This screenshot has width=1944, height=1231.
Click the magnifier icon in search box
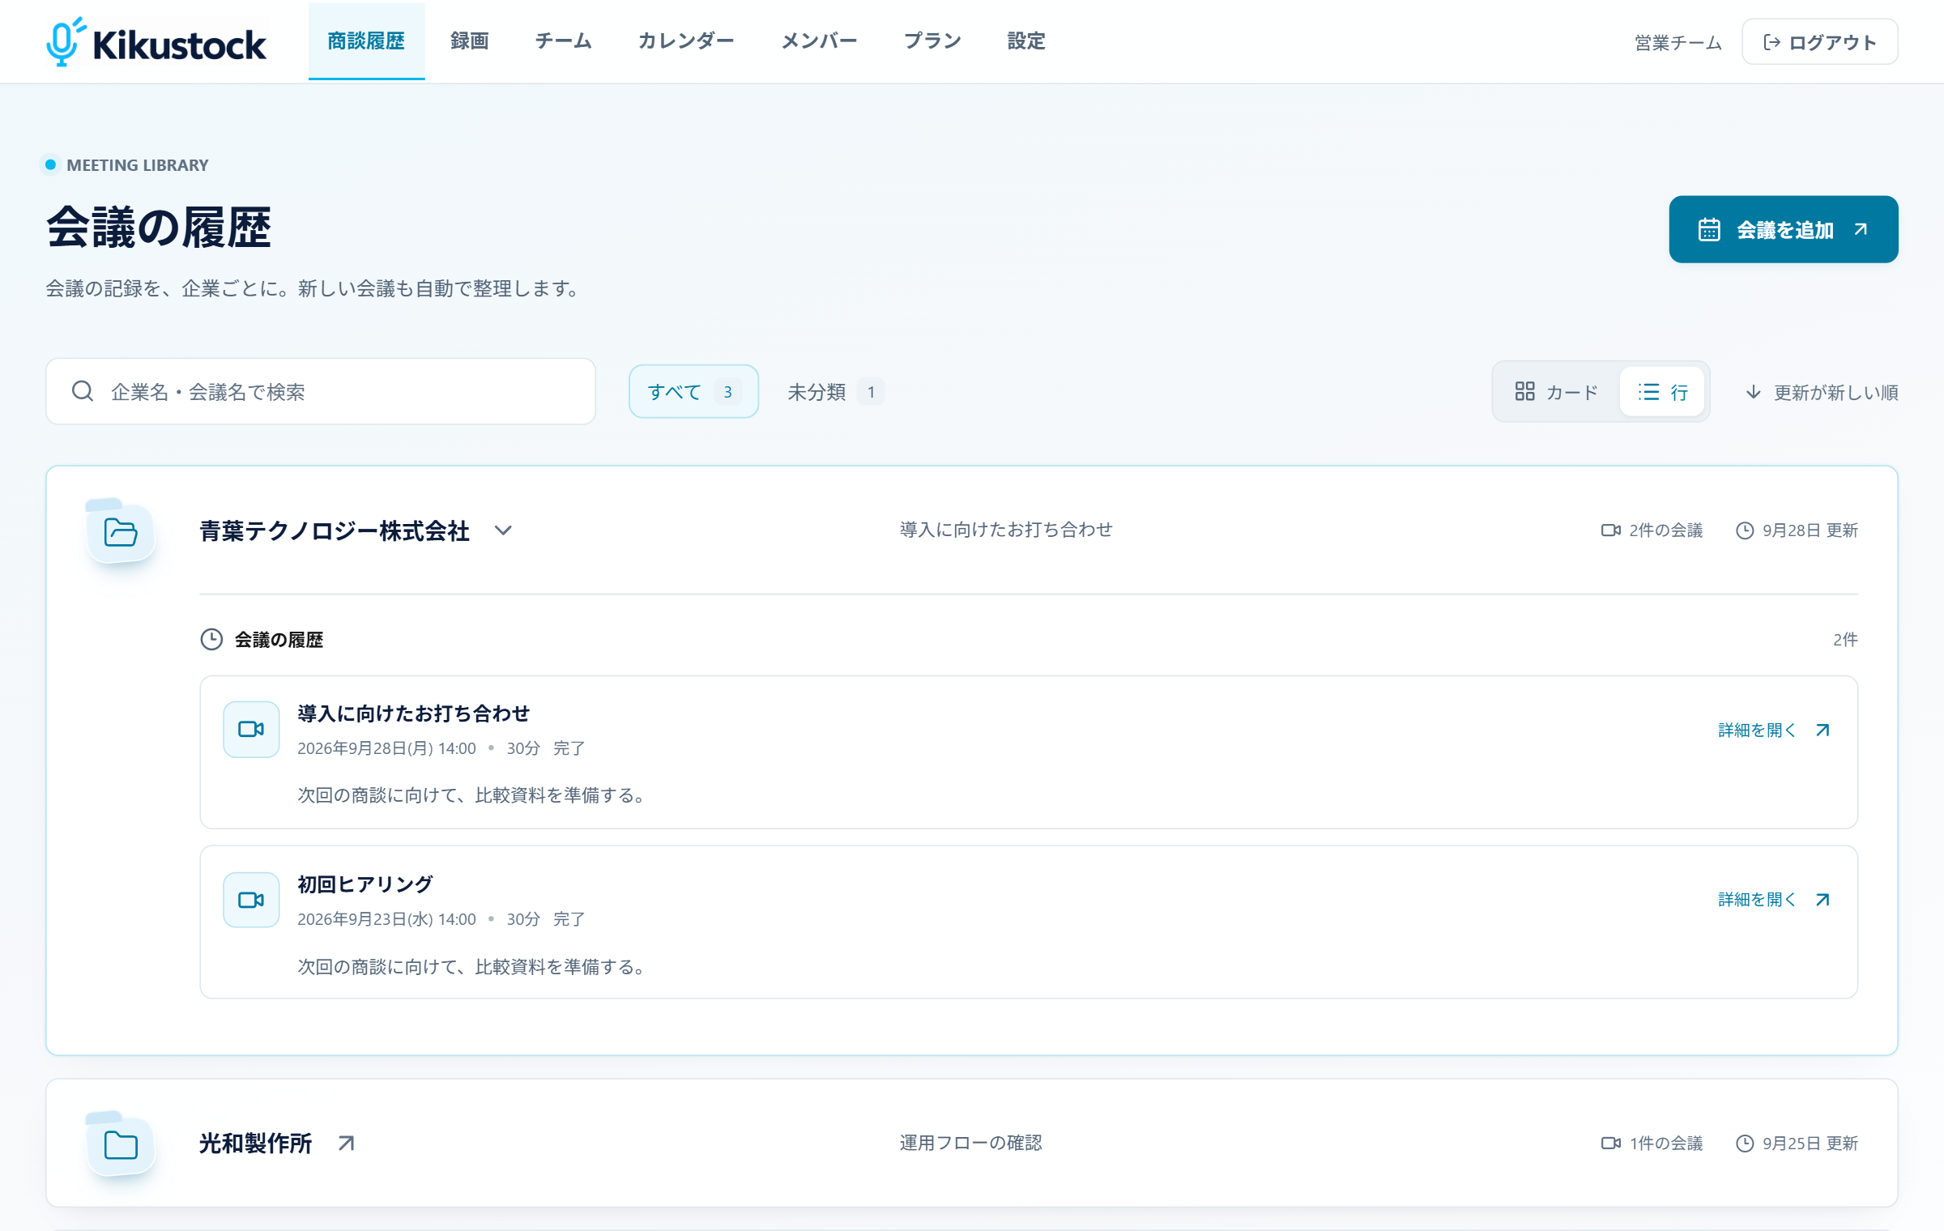point(83,391)
